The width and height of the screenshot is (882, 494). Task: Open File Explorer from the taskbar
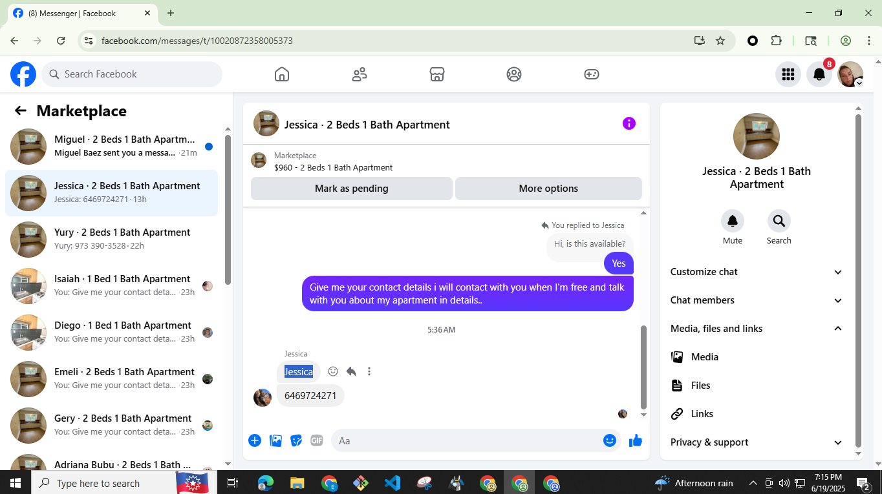pyautogui.click(x=297, y=483)
